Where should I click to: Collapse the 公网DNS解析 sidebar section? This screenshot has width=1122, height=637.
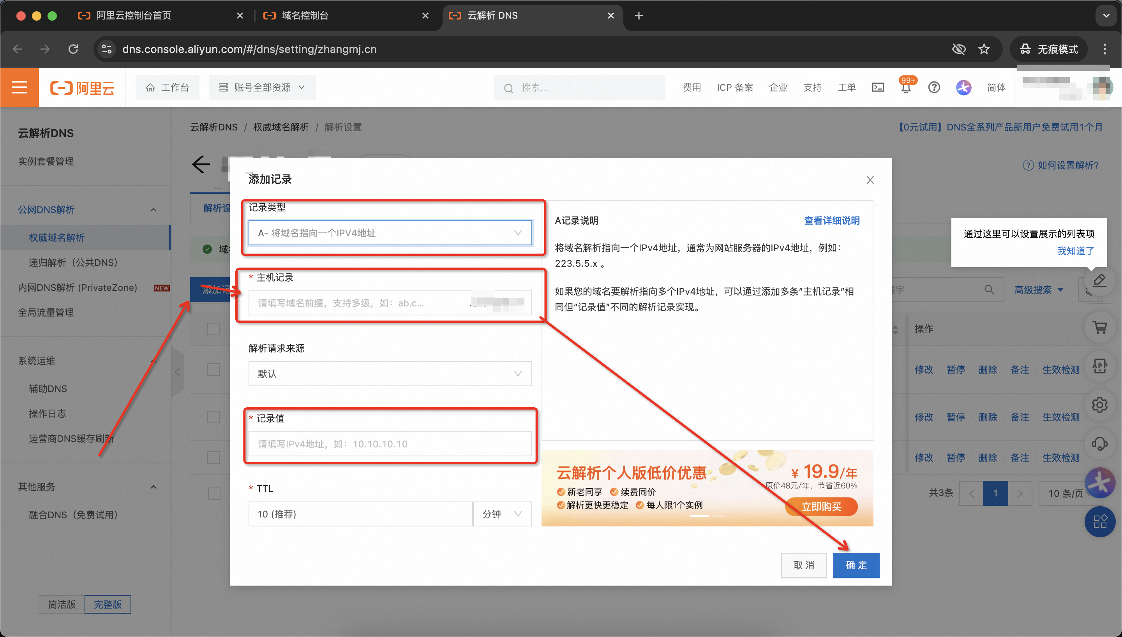153,209
